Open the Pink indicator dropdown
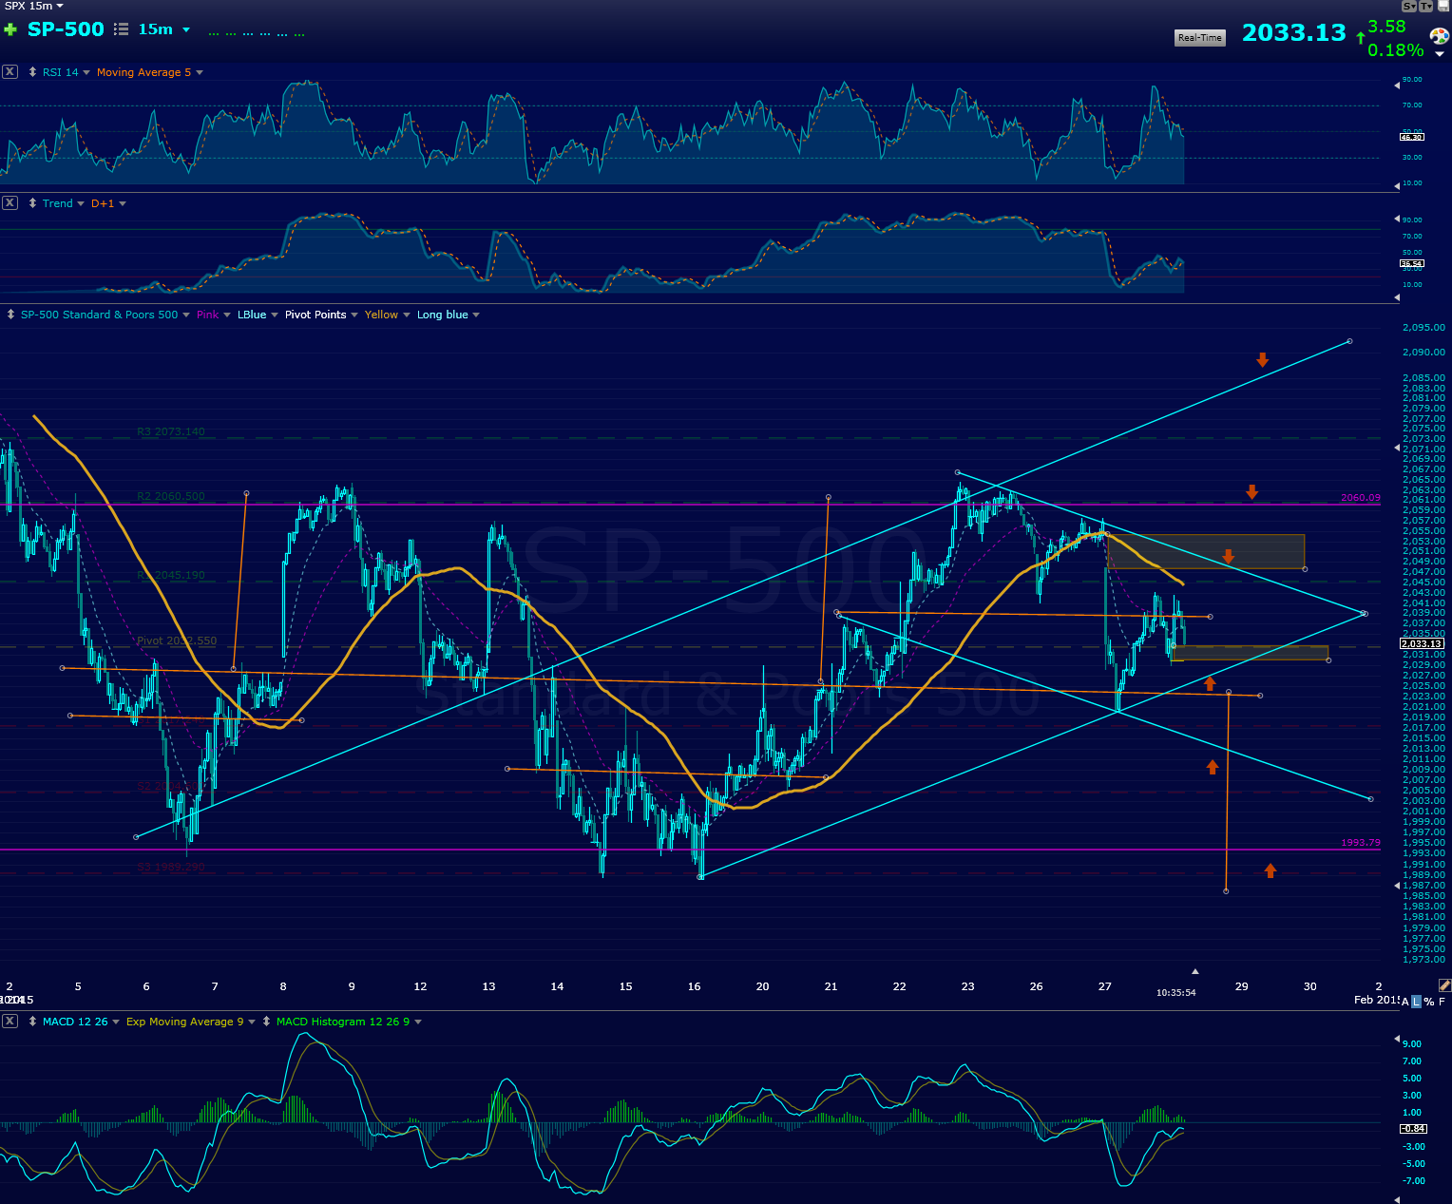The image size is (1452, 1204). [x=227, y=315]
